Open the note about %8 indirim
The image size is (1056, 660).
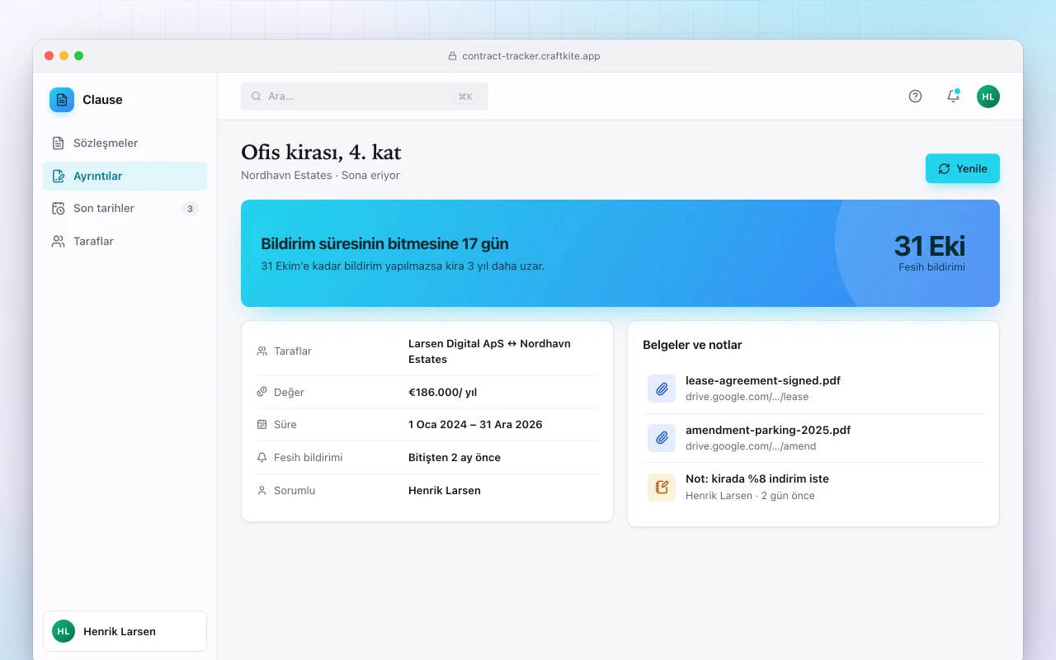point(815,487)
